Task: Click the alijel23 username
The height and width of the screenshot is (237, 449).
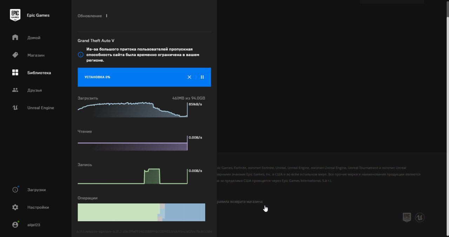Action: [34, 225]
